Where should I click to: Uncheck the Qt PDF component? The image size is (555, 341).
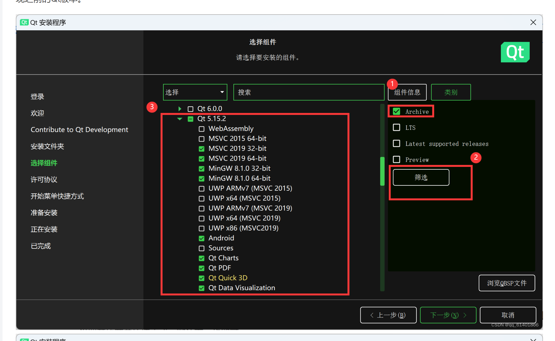click(x=201, y=268)
